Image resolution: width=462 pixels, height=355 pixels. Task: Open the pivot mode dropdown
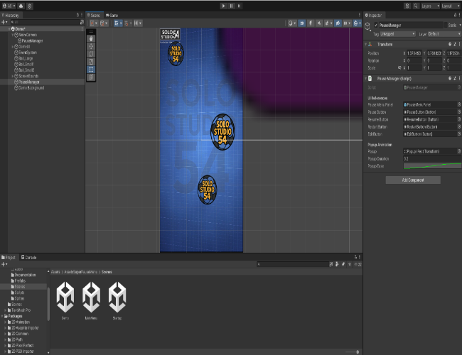[x=93, y=23]
